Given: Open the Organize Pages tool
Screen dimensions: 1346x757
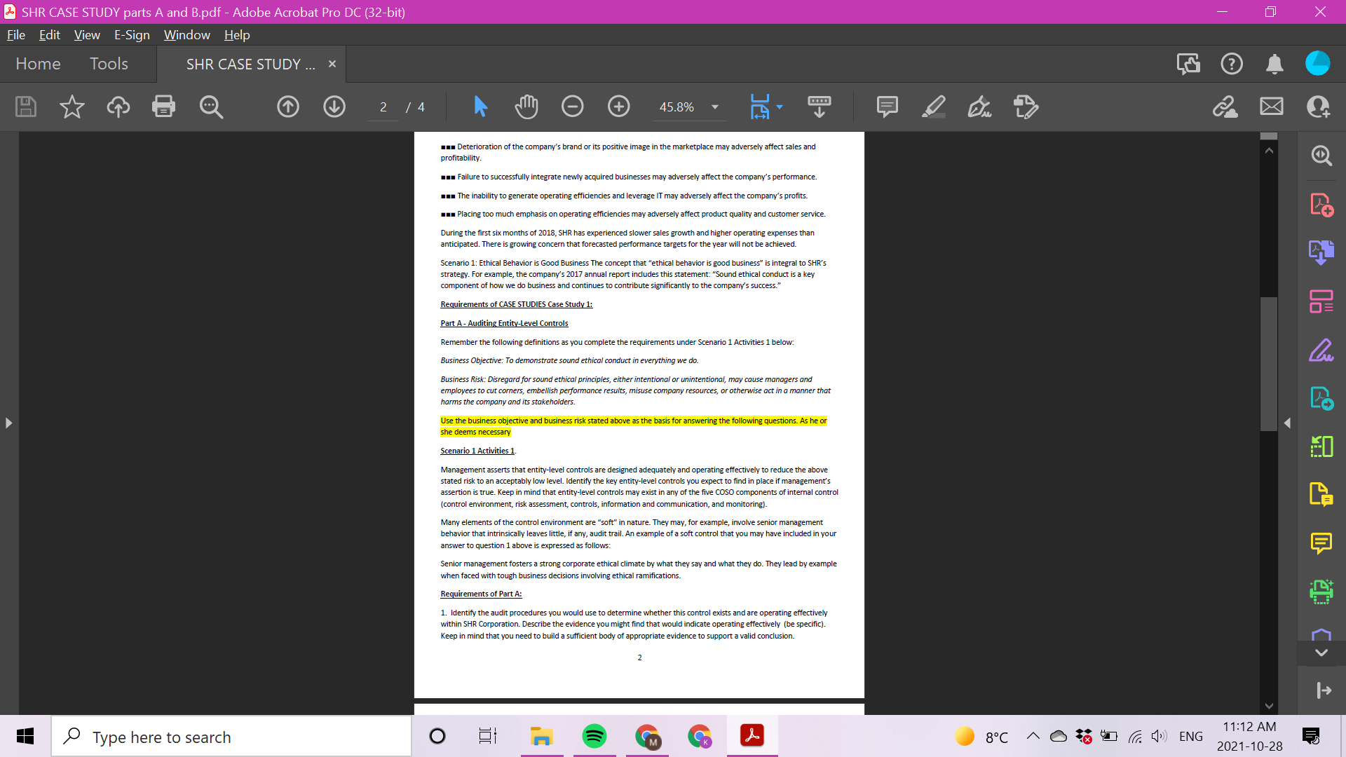Looking at the screenshot, I should 1322,446.
